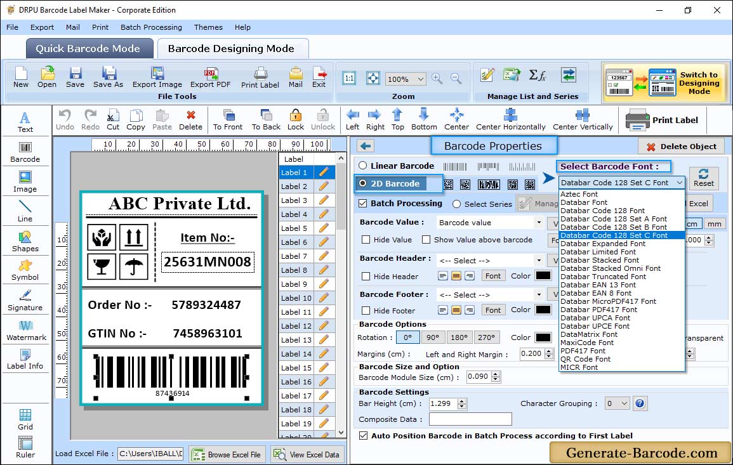
Task: Open the Symbol tool
Action: [25, 271]
